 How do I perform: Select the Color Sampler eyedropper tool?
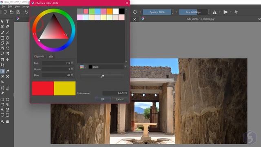coord(7,71)
